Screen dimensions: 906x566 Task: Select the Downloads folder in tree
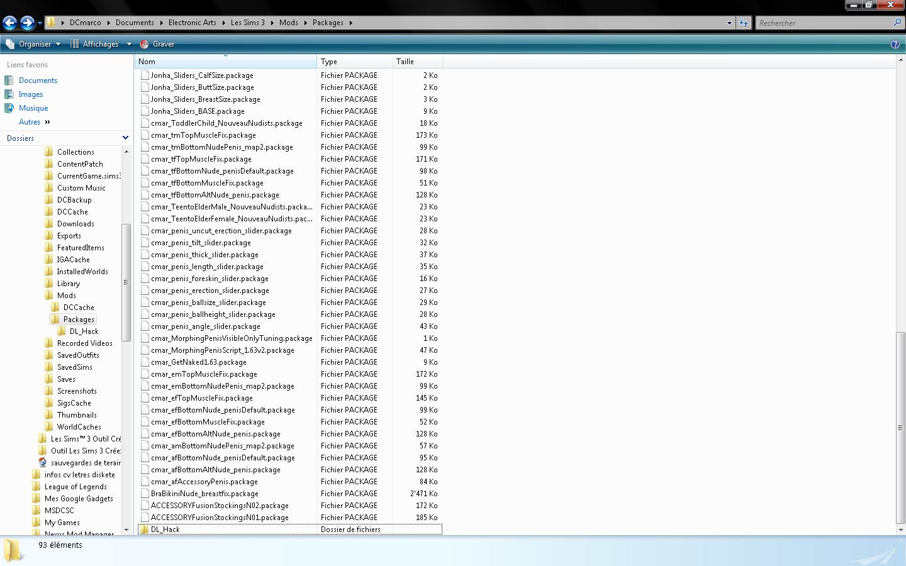tap(75, 224)
